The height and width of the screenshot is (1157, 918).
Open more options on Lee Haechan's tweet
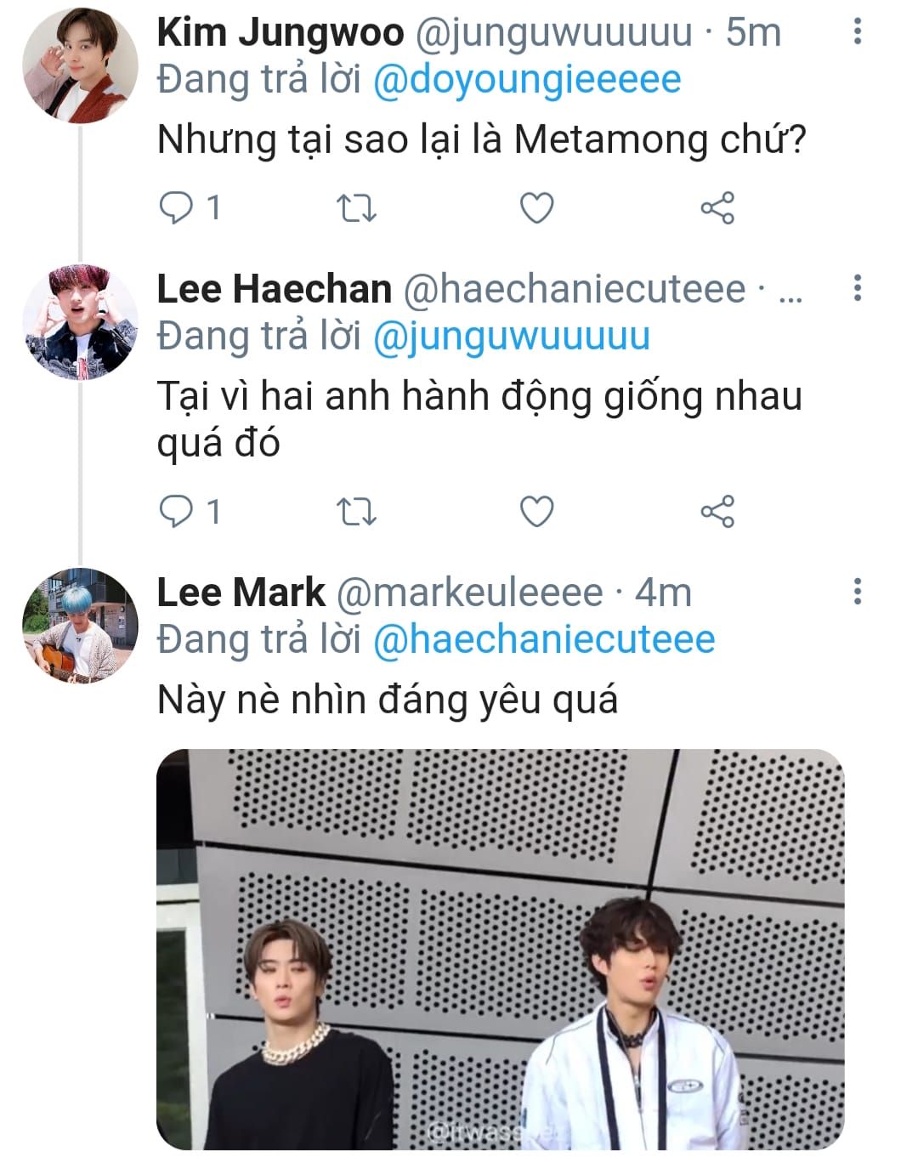click(x=857, y=288)
